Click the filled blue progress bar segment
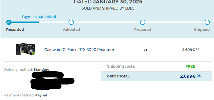This screenshot has height=100, width=214. 25,22
